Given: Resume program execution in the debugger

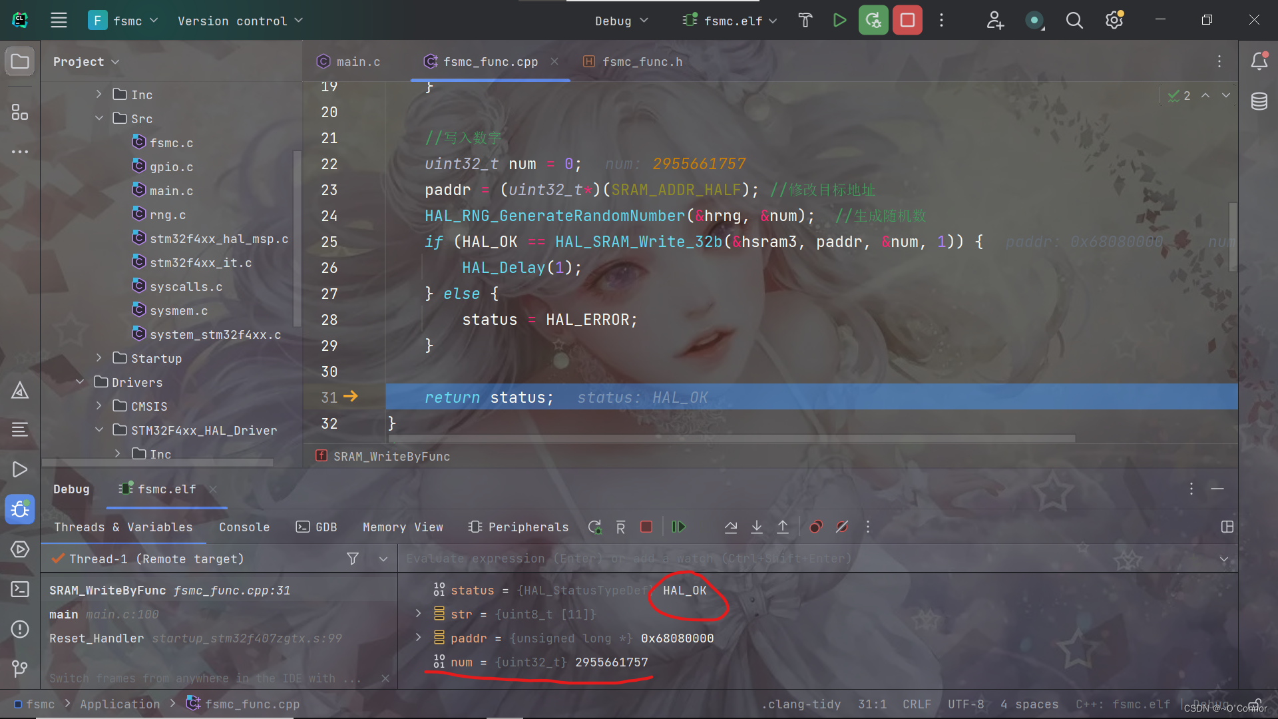Looking at the screenshot, I should (x=678, y=527).
